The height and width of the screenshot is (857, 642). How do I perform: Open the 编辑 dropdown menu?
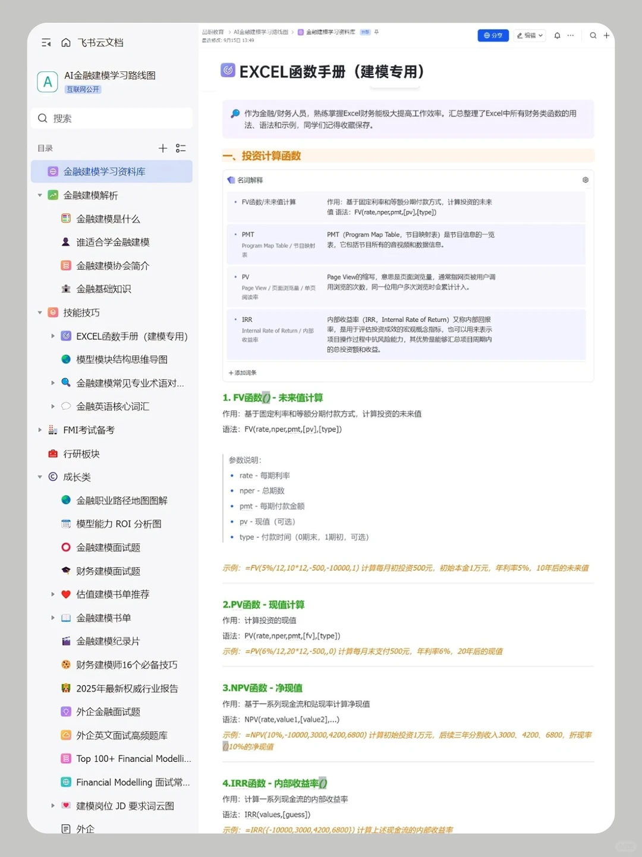[529, 36]
